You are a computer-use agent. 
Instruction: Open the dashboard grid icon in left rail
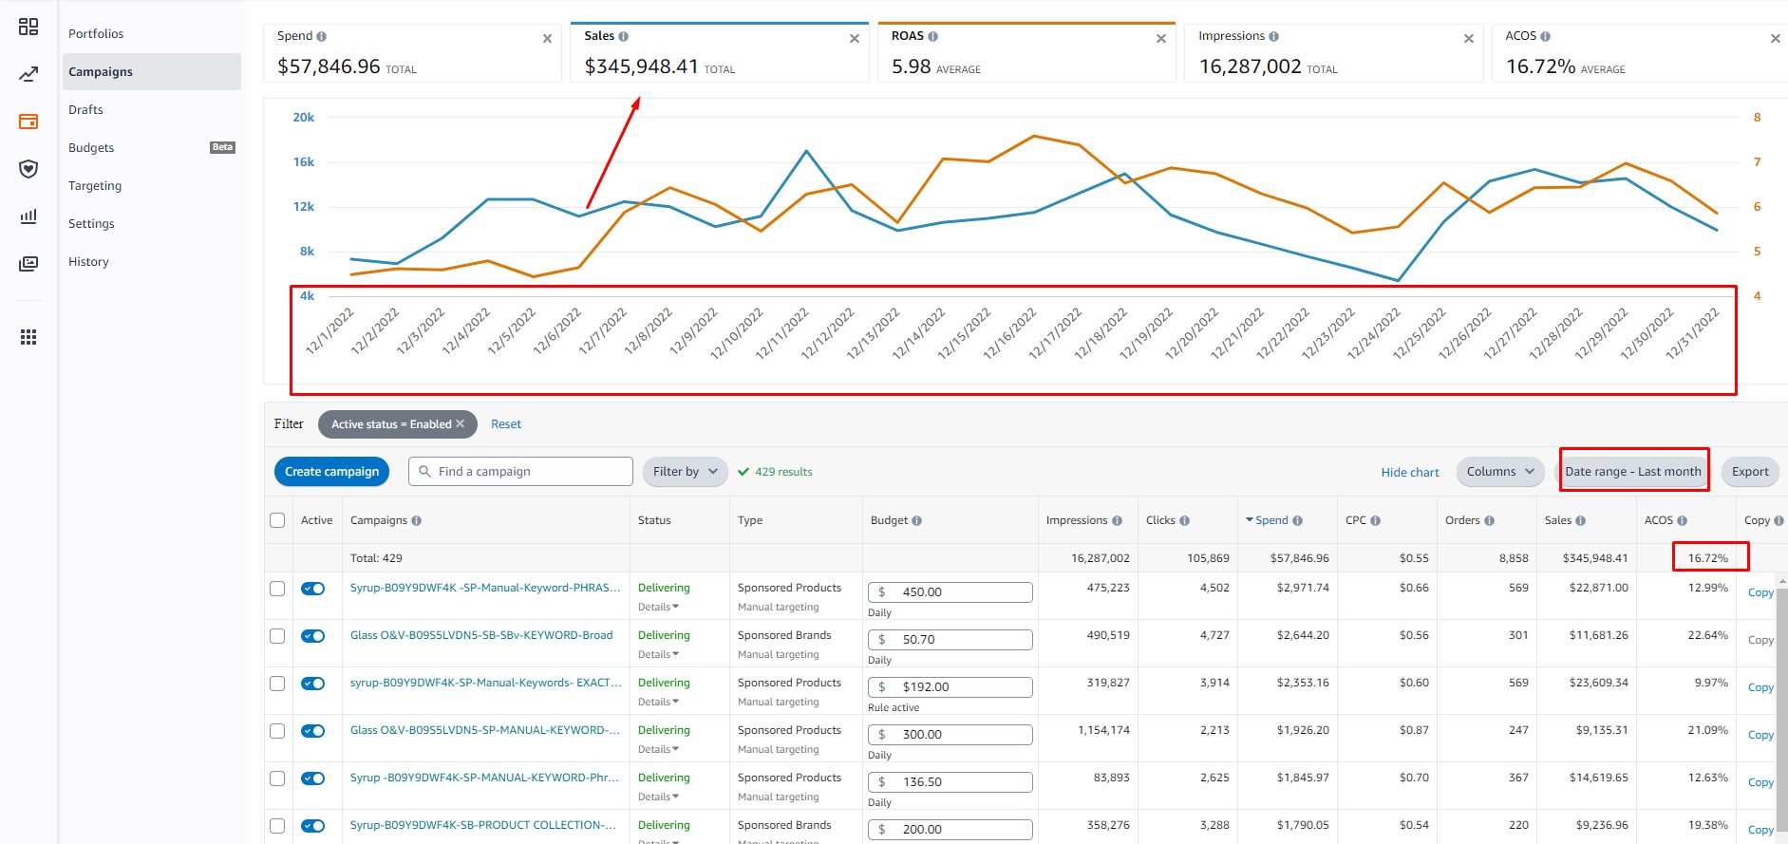click(x=28, y=27)
